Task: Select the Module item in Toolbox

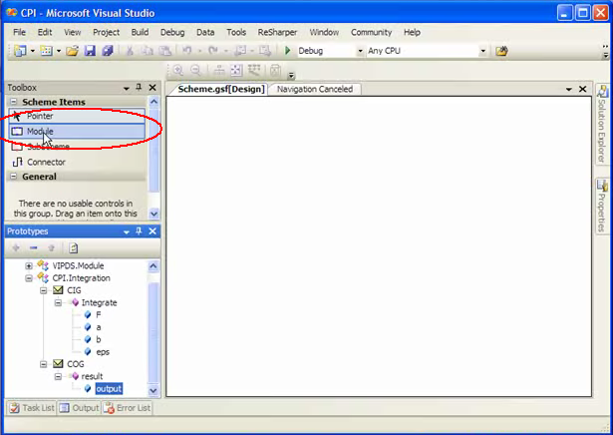Action: pyautogui.click(x=77, y=132)
